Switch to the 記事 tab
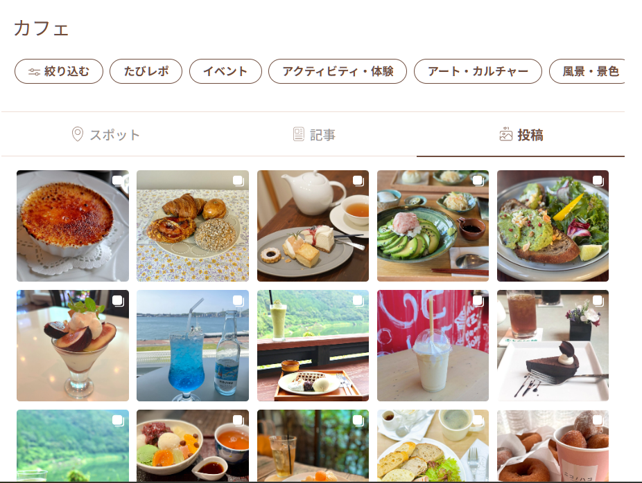The width and height of the screenshot is (642, 483). [314, 134]
